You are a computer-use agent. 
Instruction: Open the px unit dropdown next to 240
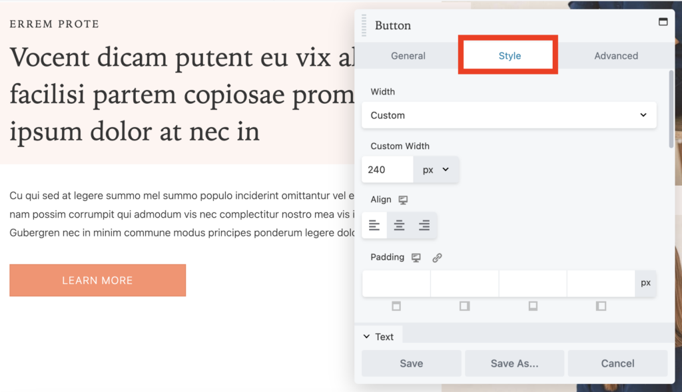(x=436, y=169)
